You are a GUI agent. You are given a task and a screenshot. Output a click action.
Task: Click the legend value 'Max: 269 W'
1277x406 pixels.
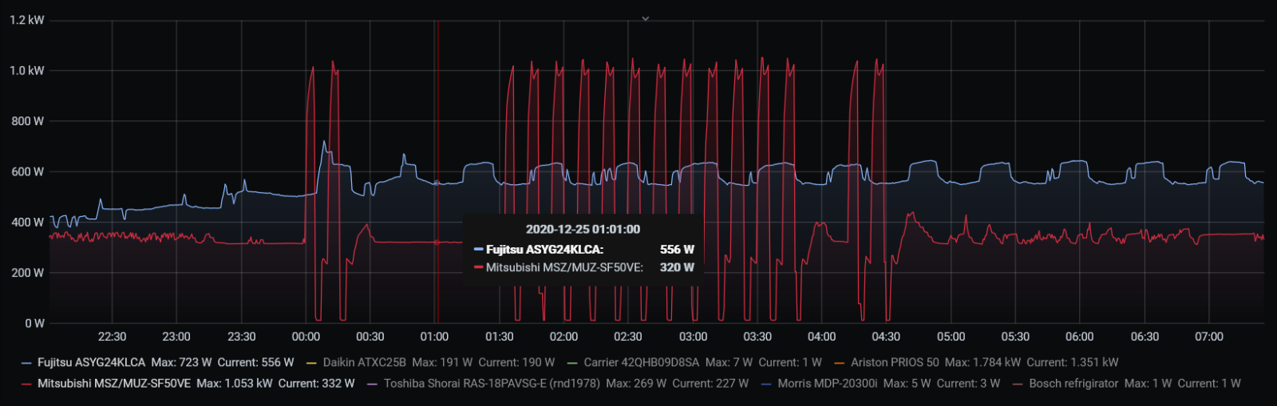(636, 384)
